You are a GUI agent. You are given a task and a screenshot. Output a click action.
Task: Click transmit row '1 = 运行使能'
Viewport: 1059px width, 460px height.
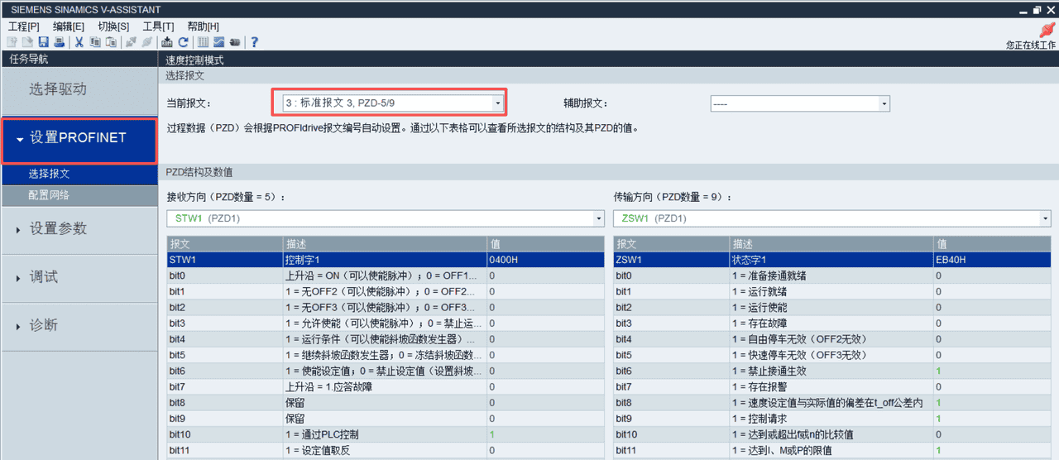click(x=832, y=307)
